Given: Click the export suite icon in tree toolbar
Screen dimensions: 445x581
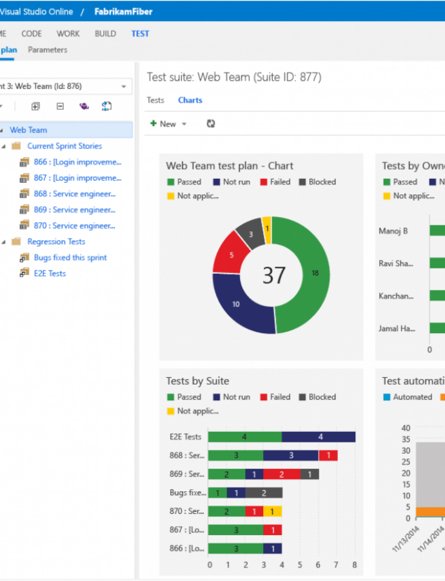Looking at the screenshot, I should click(x=107, y=107).
